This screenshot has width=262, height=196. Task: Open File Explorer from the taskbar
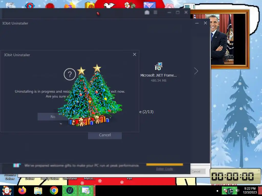[38, 191]
